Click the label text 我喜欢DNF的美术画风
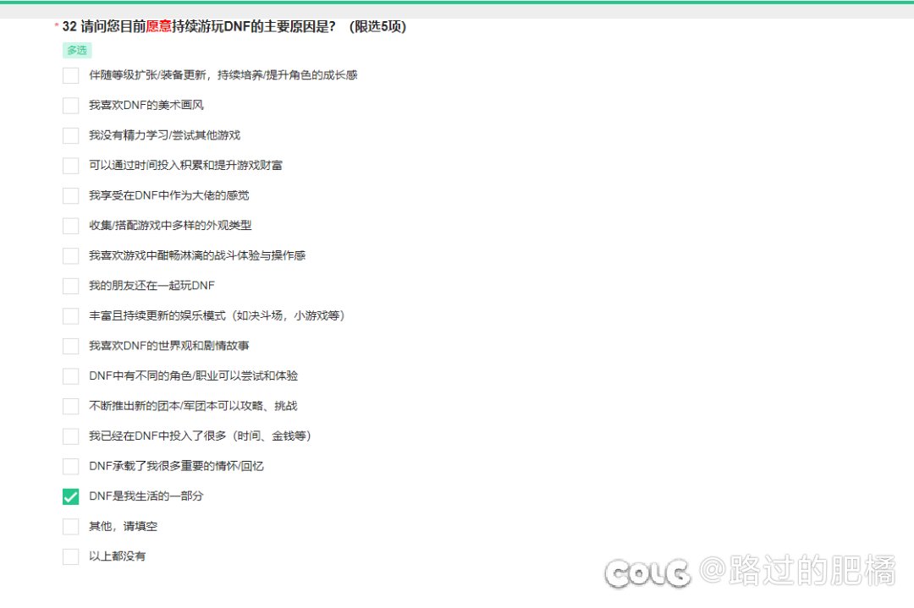 tap(146, 106)
